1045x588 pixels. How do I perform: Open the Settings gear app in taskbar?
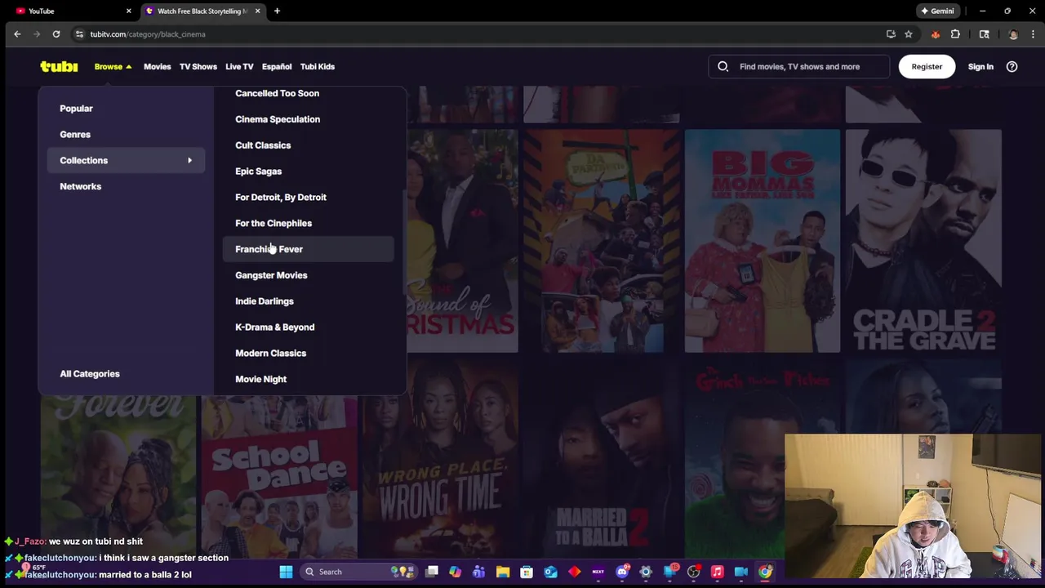646,572
